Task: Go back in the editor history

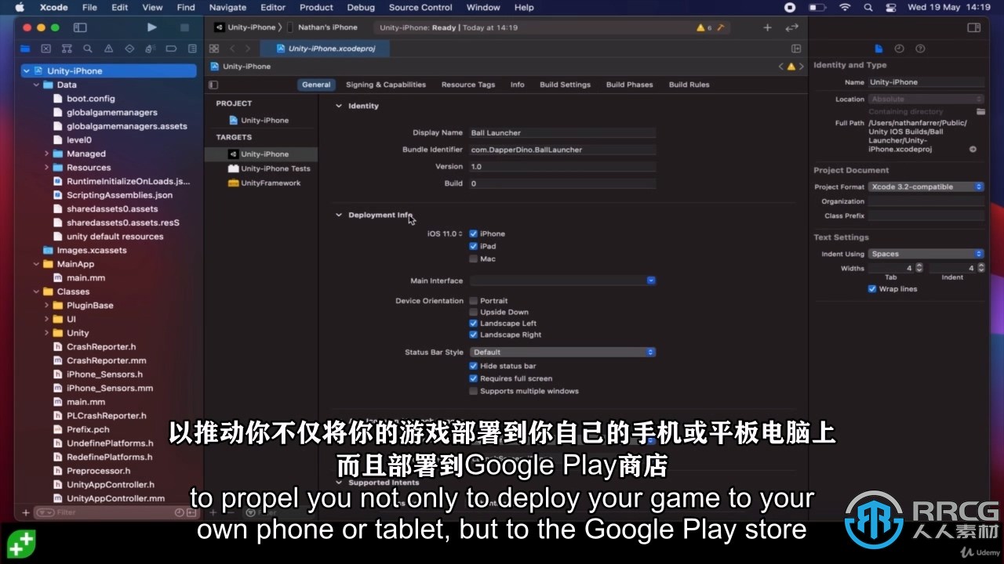Action: coord(232,49)
